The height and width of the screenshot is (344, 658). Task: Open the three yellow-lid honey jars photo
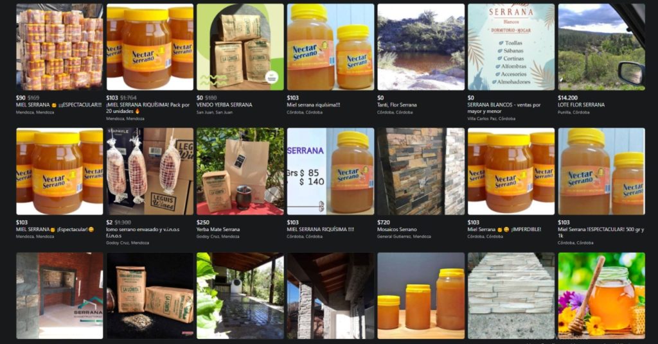tap(421, 295)
